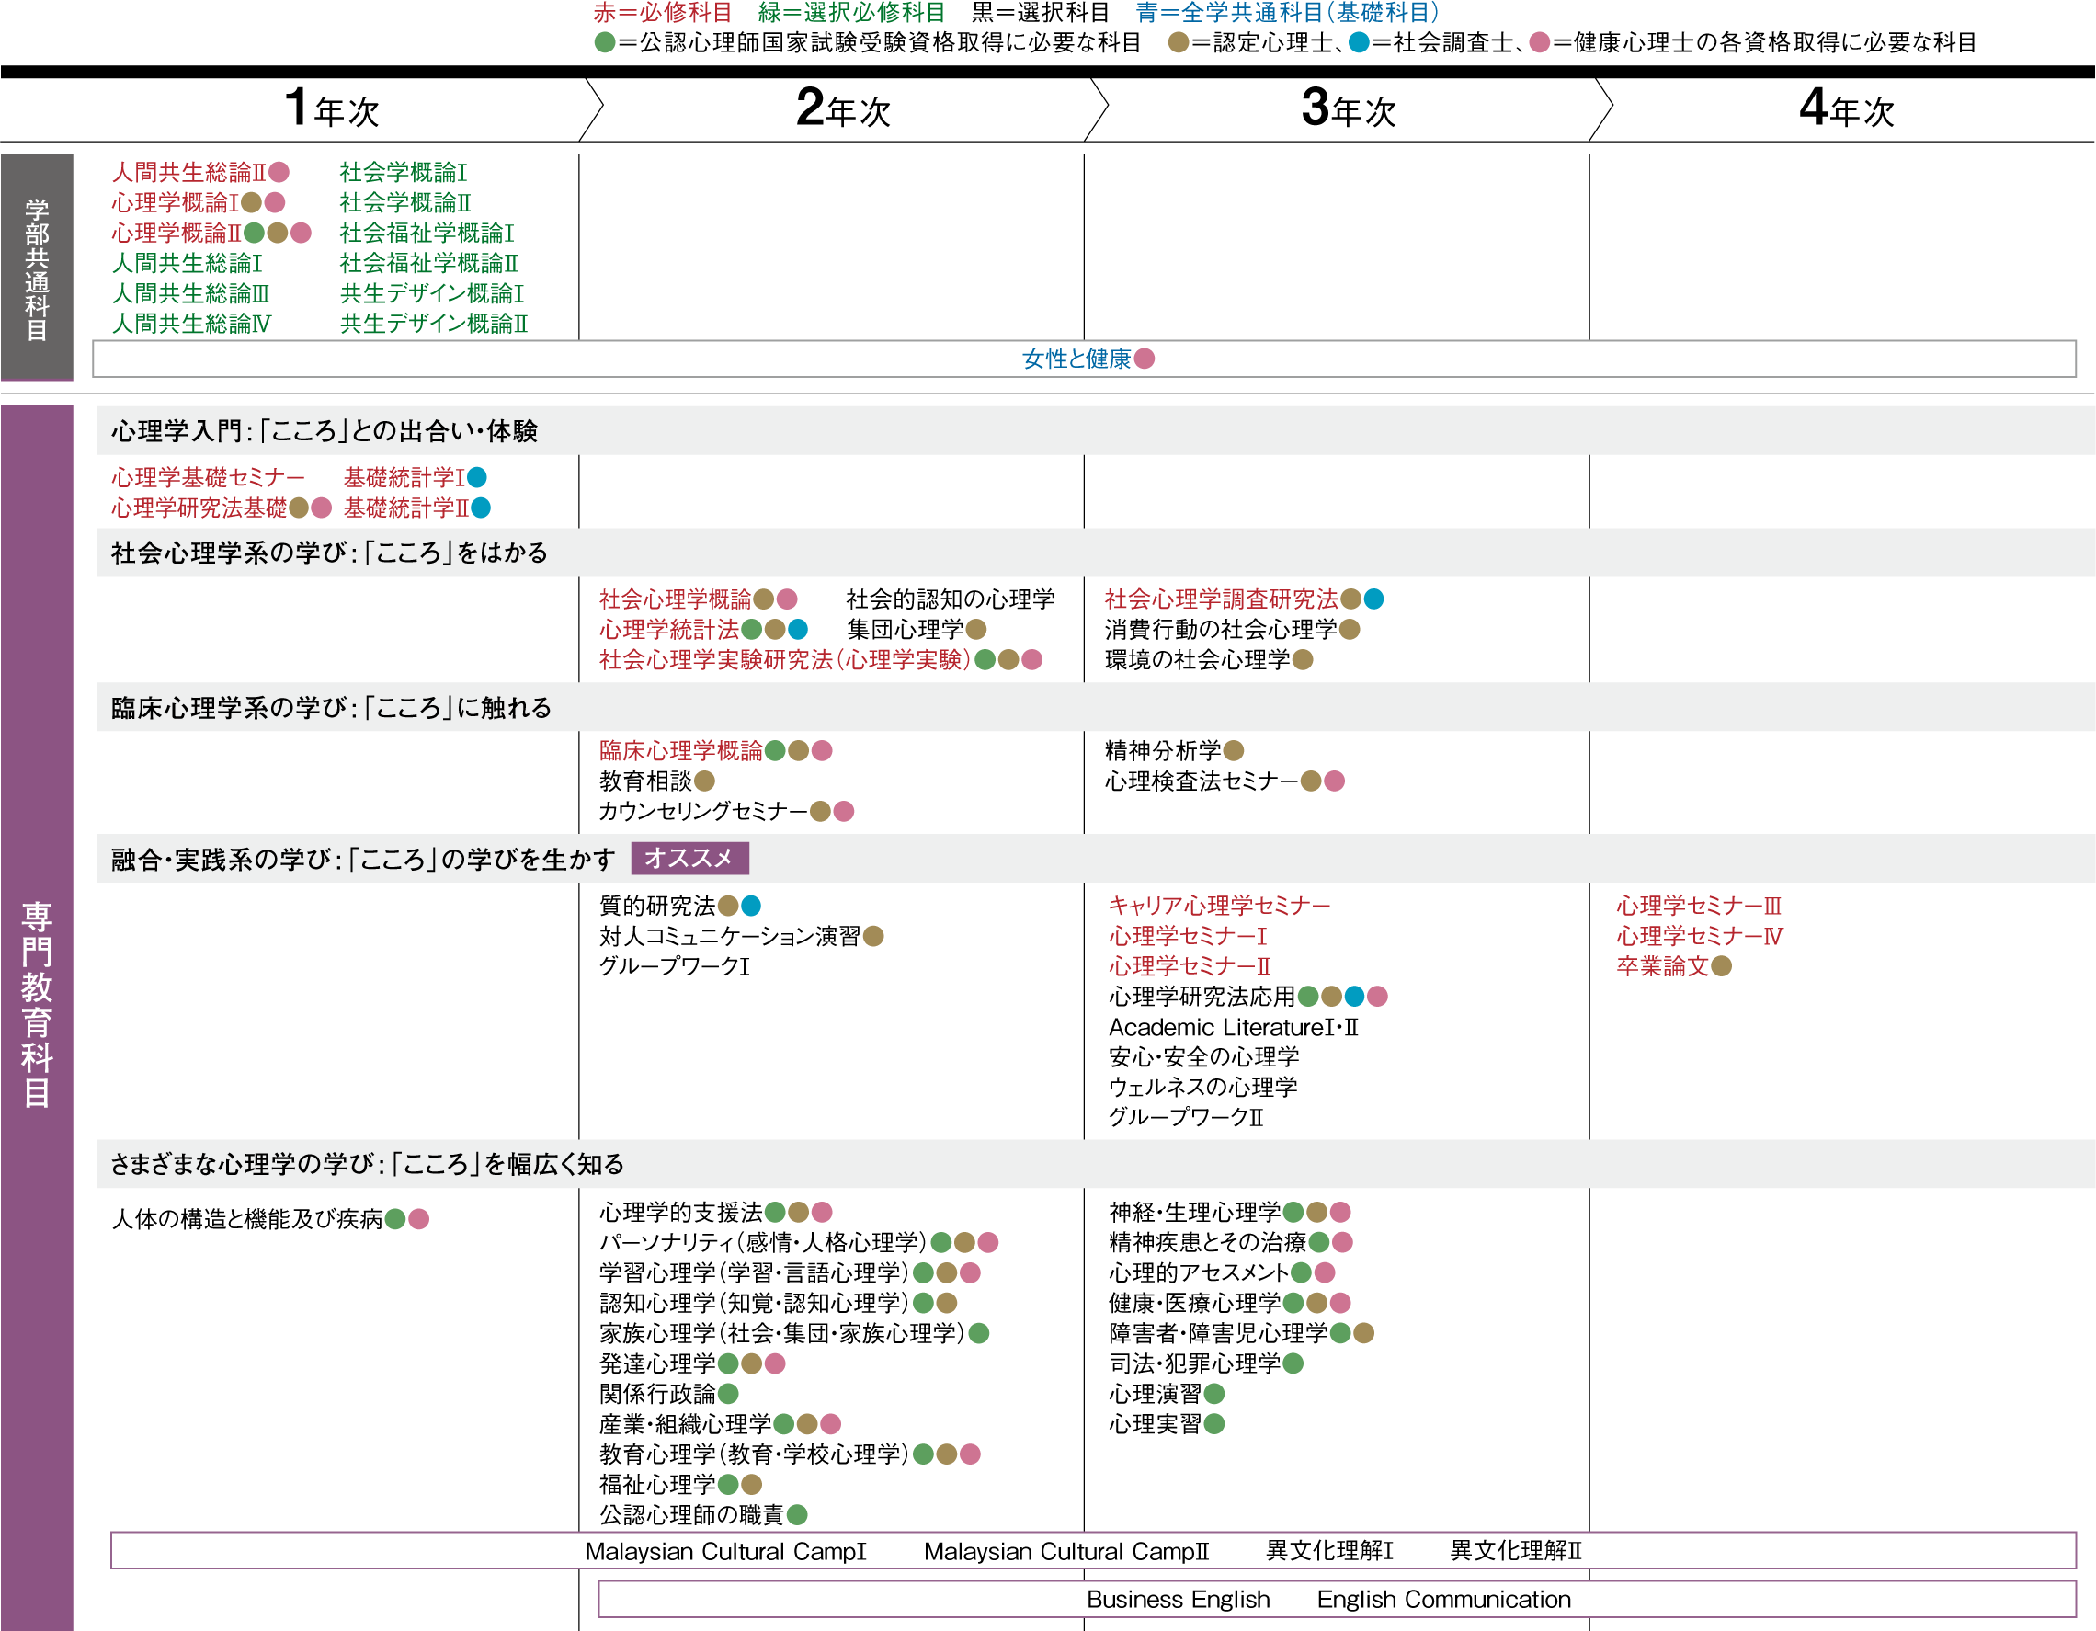Click the 黒＝選択科目 legend text
Screen dimensions: 2096x1631
coord(1041,13)
